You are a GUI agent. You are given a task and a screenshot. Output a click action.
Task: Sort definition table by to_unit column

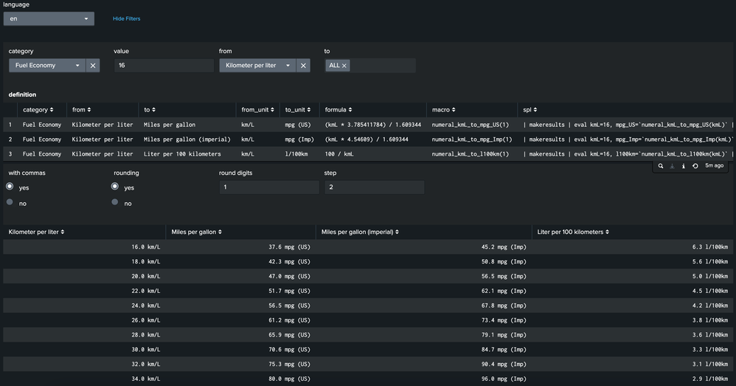(x=298, y=109)
